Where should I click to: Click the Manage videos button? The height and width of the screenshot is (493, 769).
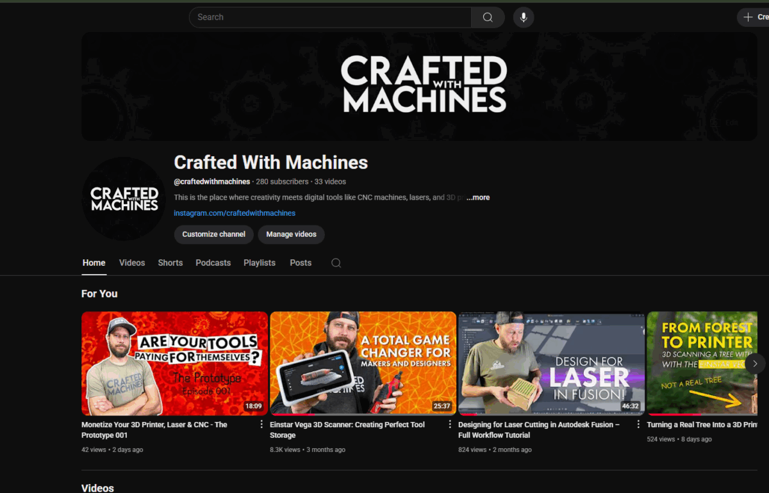(291, 234)
